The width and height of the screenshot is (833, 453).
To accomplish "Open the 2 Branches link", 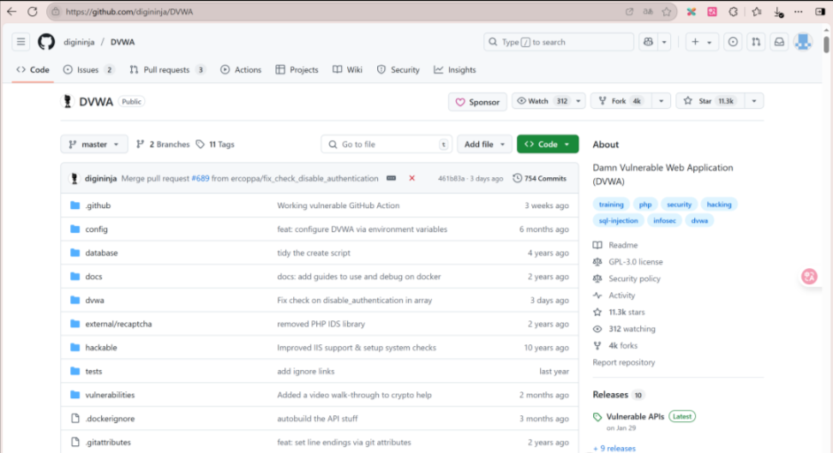I will point(163,145).
